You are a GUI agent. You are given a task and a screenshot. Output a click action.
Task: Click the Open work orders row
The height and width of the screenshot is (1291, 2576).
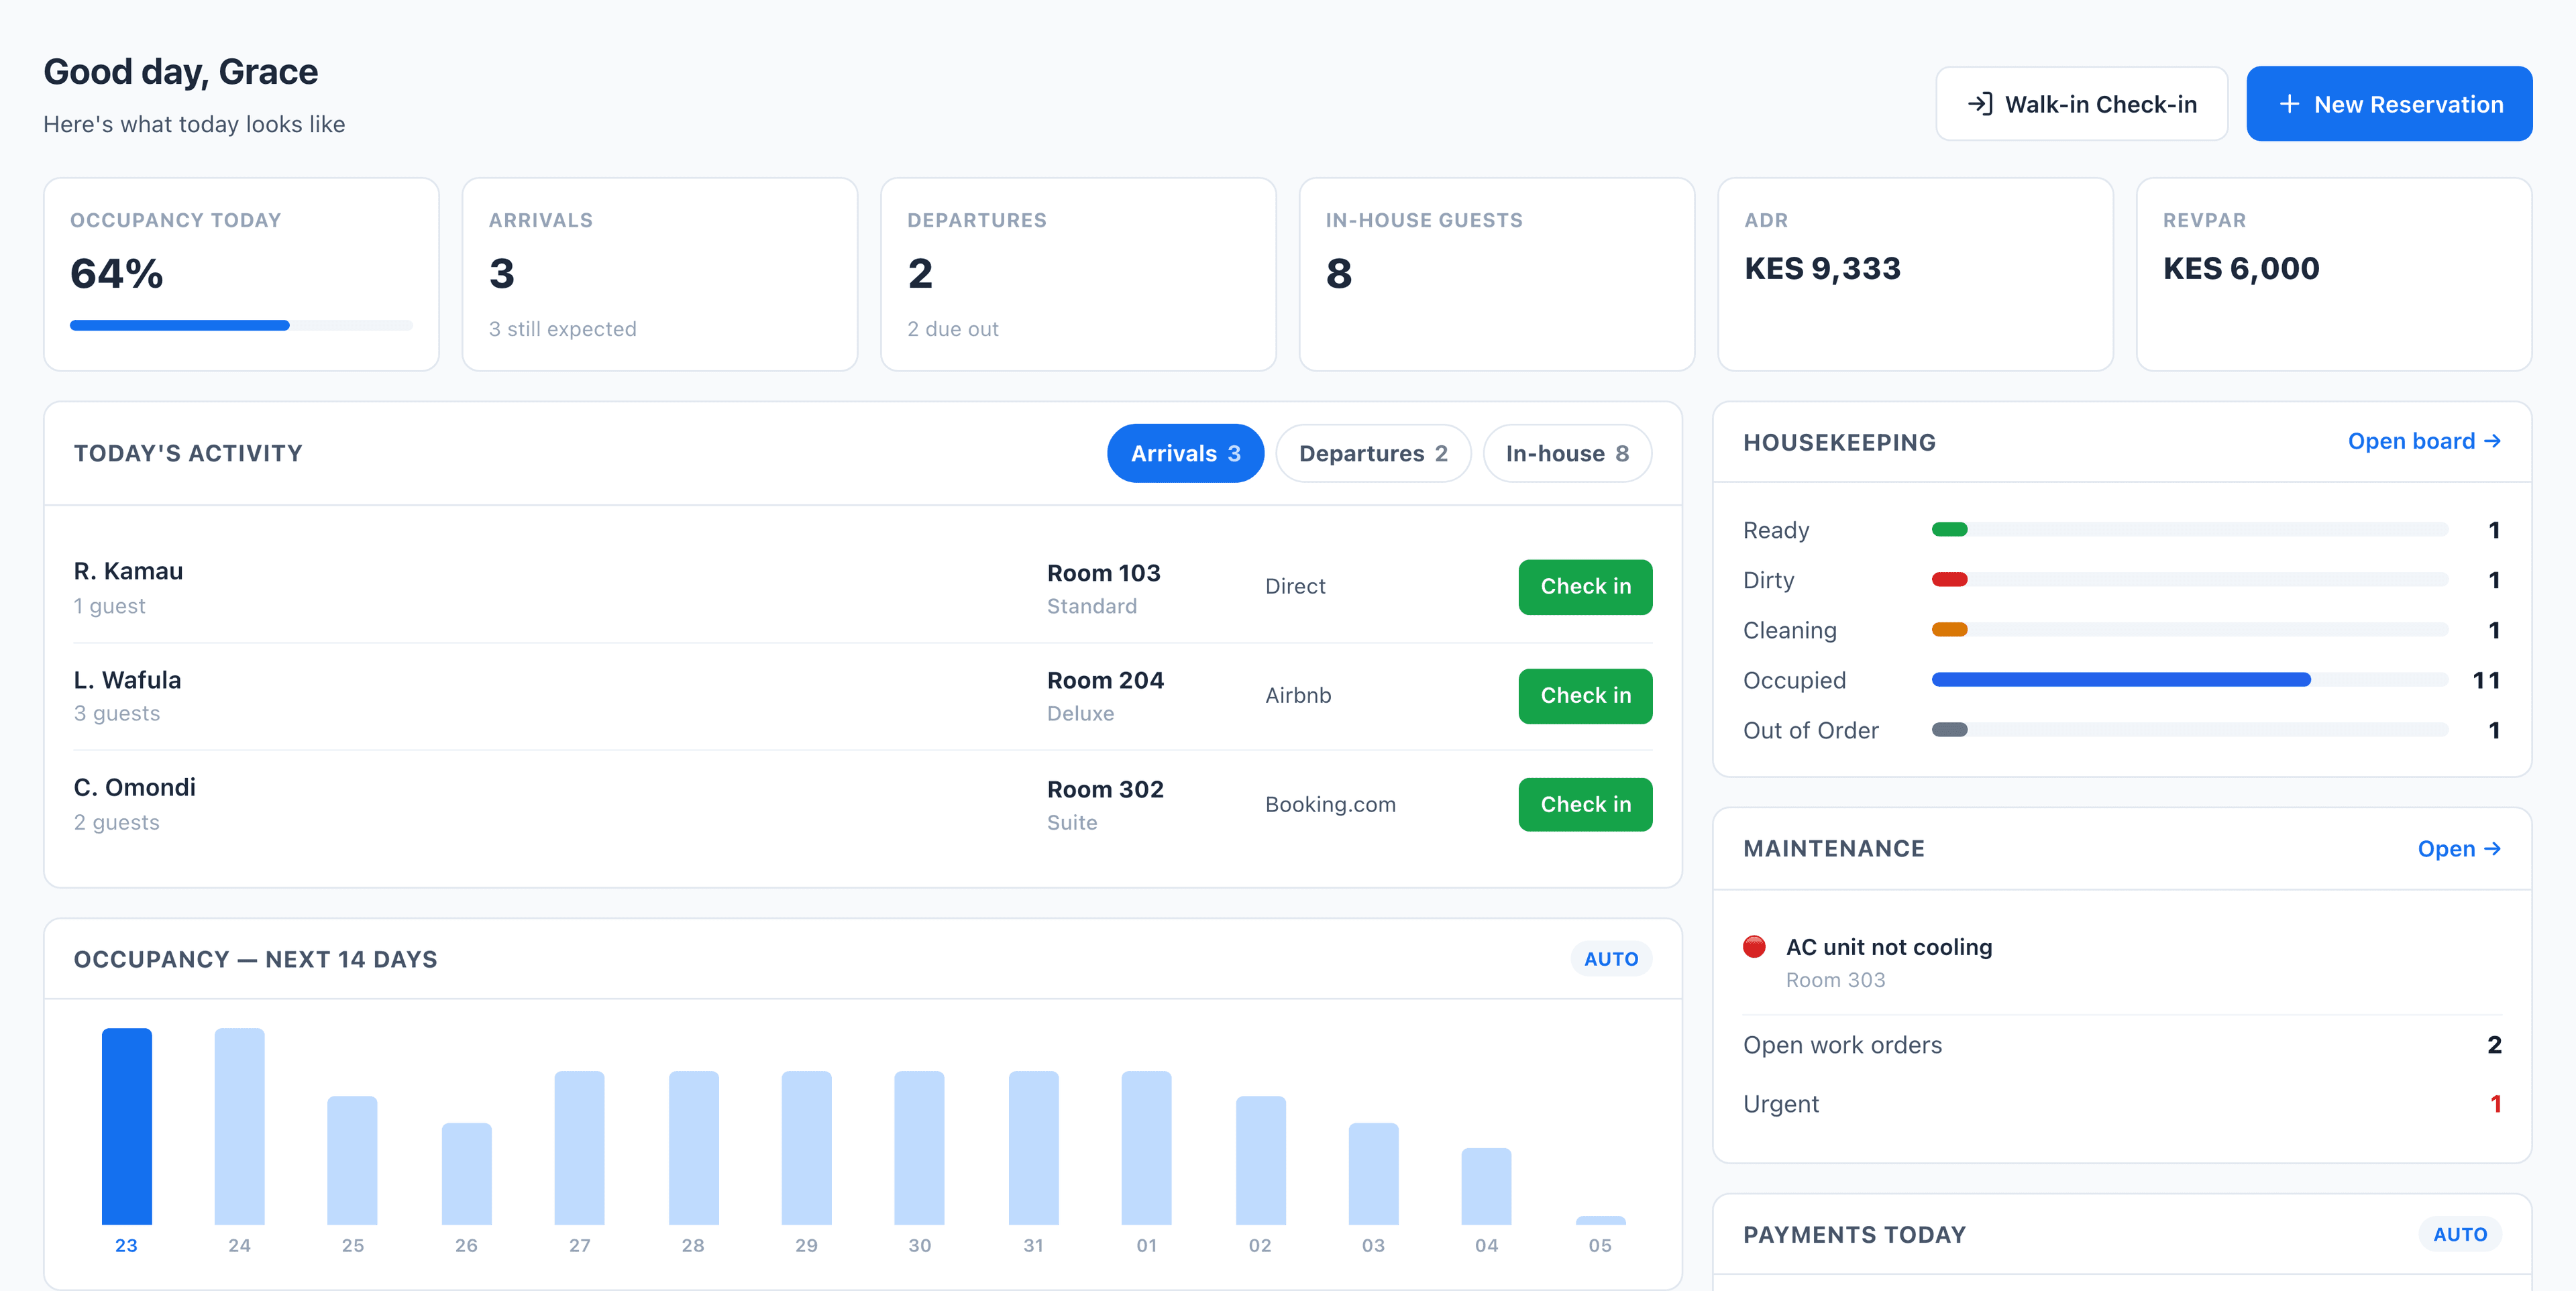click(x=2122, y=1045)
